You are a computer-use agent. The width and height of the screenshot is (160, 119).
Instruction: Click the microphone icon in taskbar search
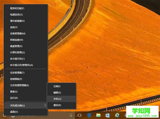click(x=71, y=115)
